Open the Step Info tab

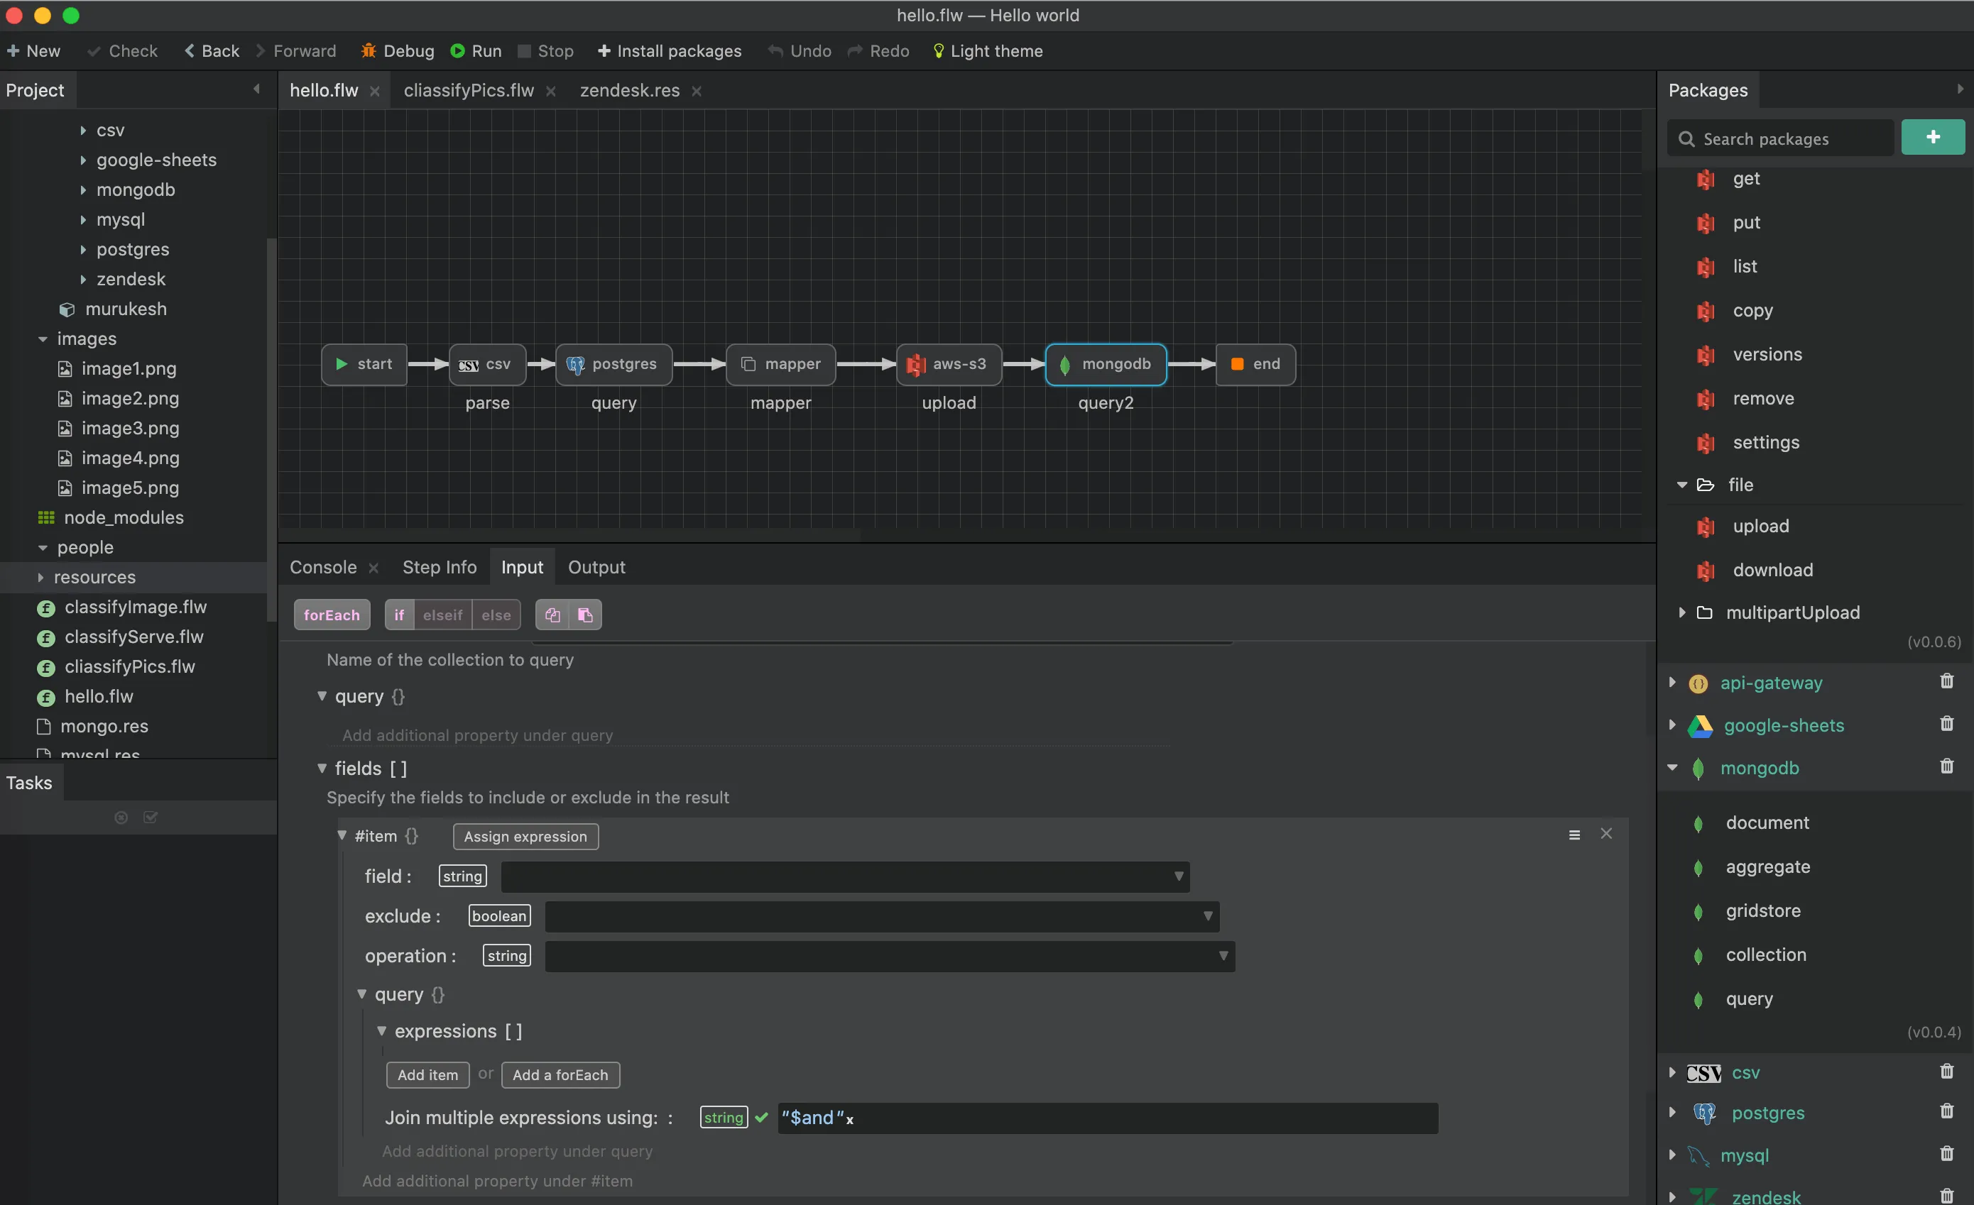pos(439,567)
